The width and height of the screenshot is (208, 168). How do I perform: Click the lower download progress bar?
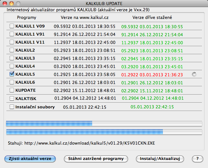[x=104, y=132]
